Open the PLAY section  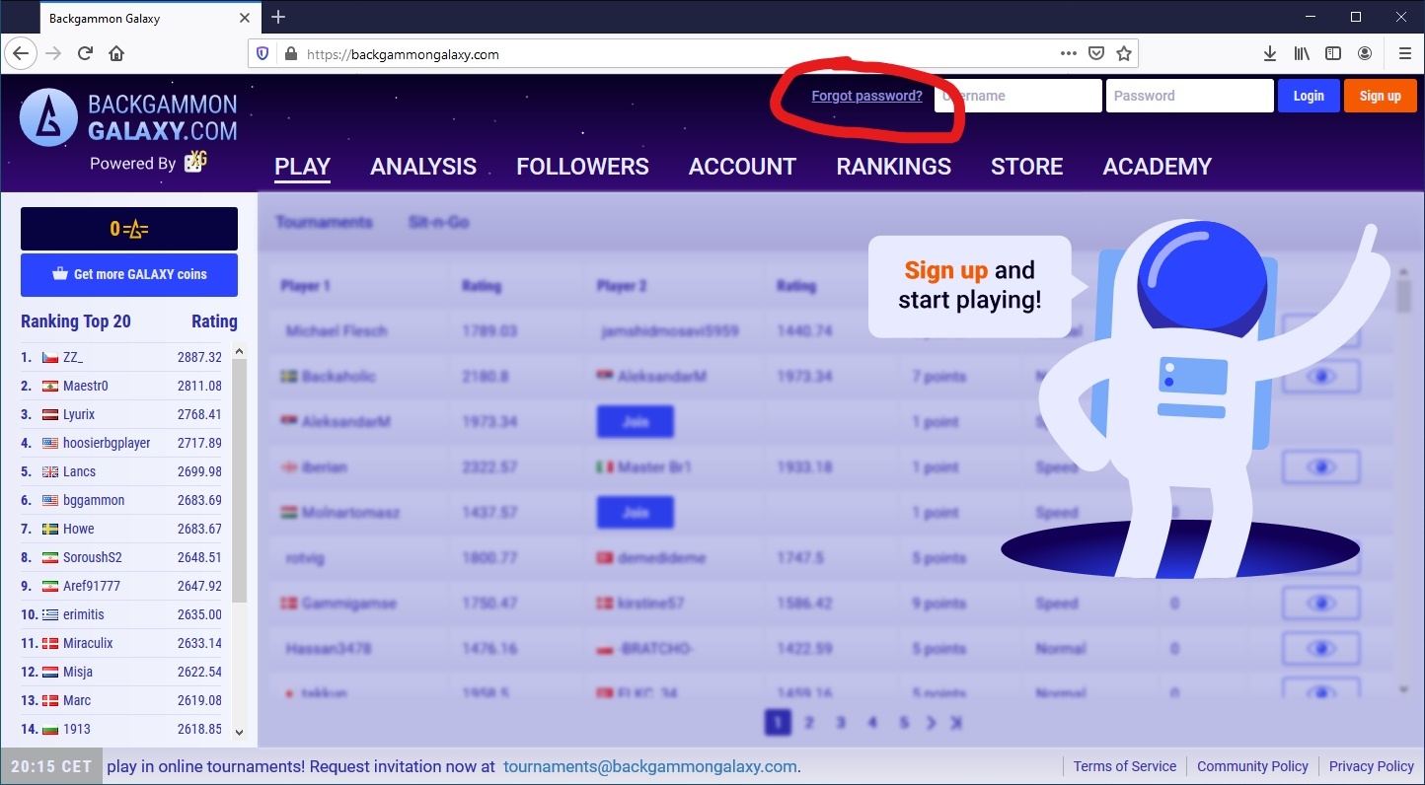302,167
